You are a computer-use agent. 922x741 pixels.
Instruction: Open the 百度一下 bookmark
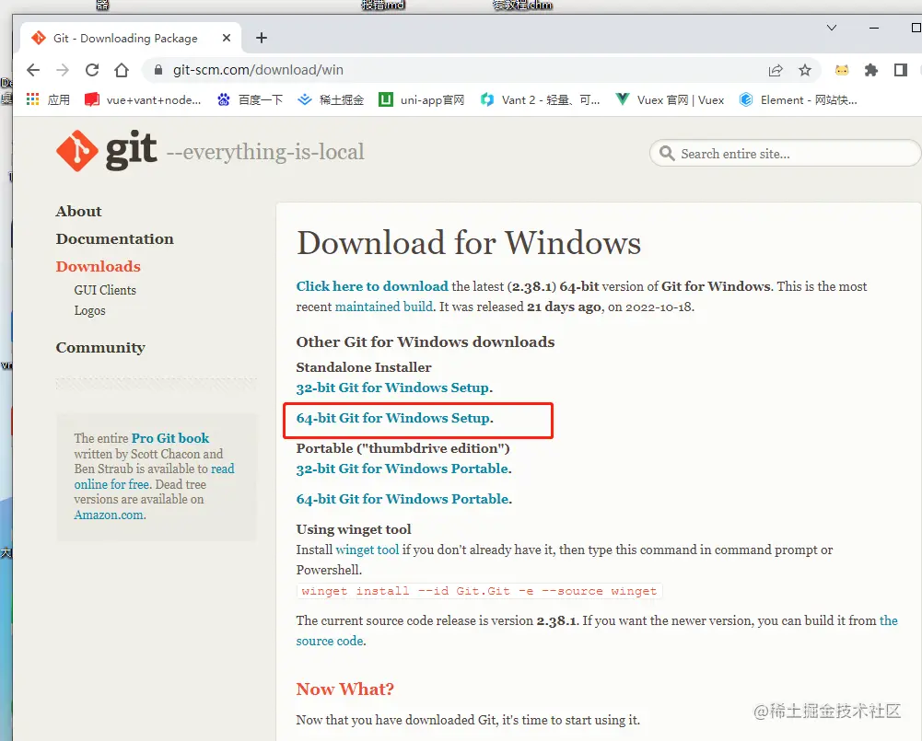[250, 100]
